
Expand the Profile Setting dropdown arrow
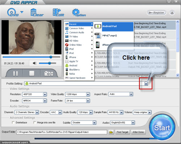146,84
